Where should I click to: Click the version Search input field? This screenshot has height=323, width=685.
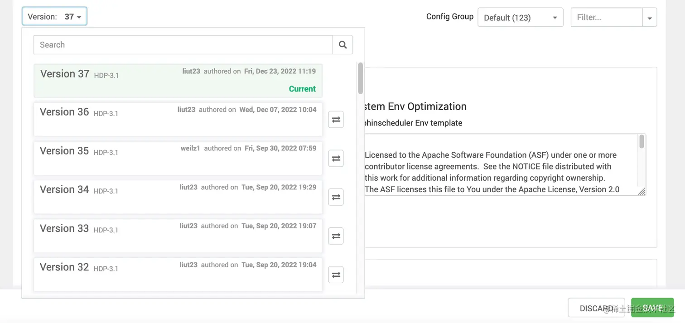coord(183,45)
